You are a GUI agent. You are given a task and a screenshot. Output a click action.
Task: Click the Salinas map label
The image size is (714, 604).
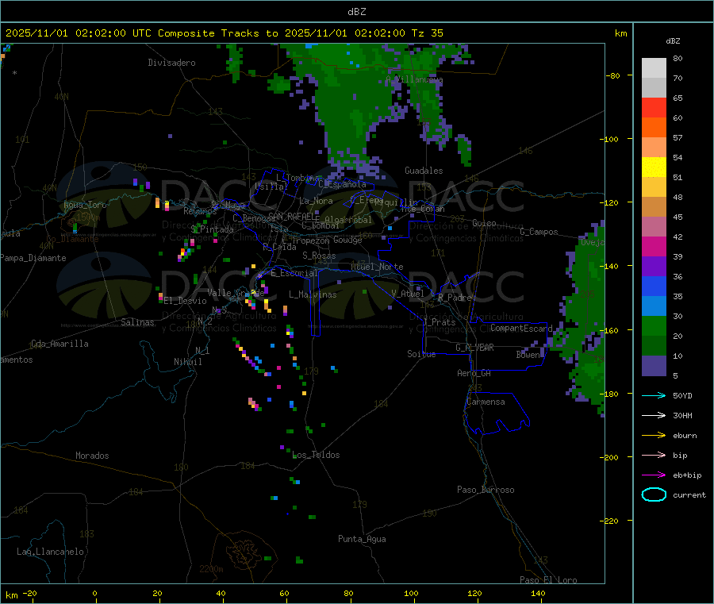point(137,322)
